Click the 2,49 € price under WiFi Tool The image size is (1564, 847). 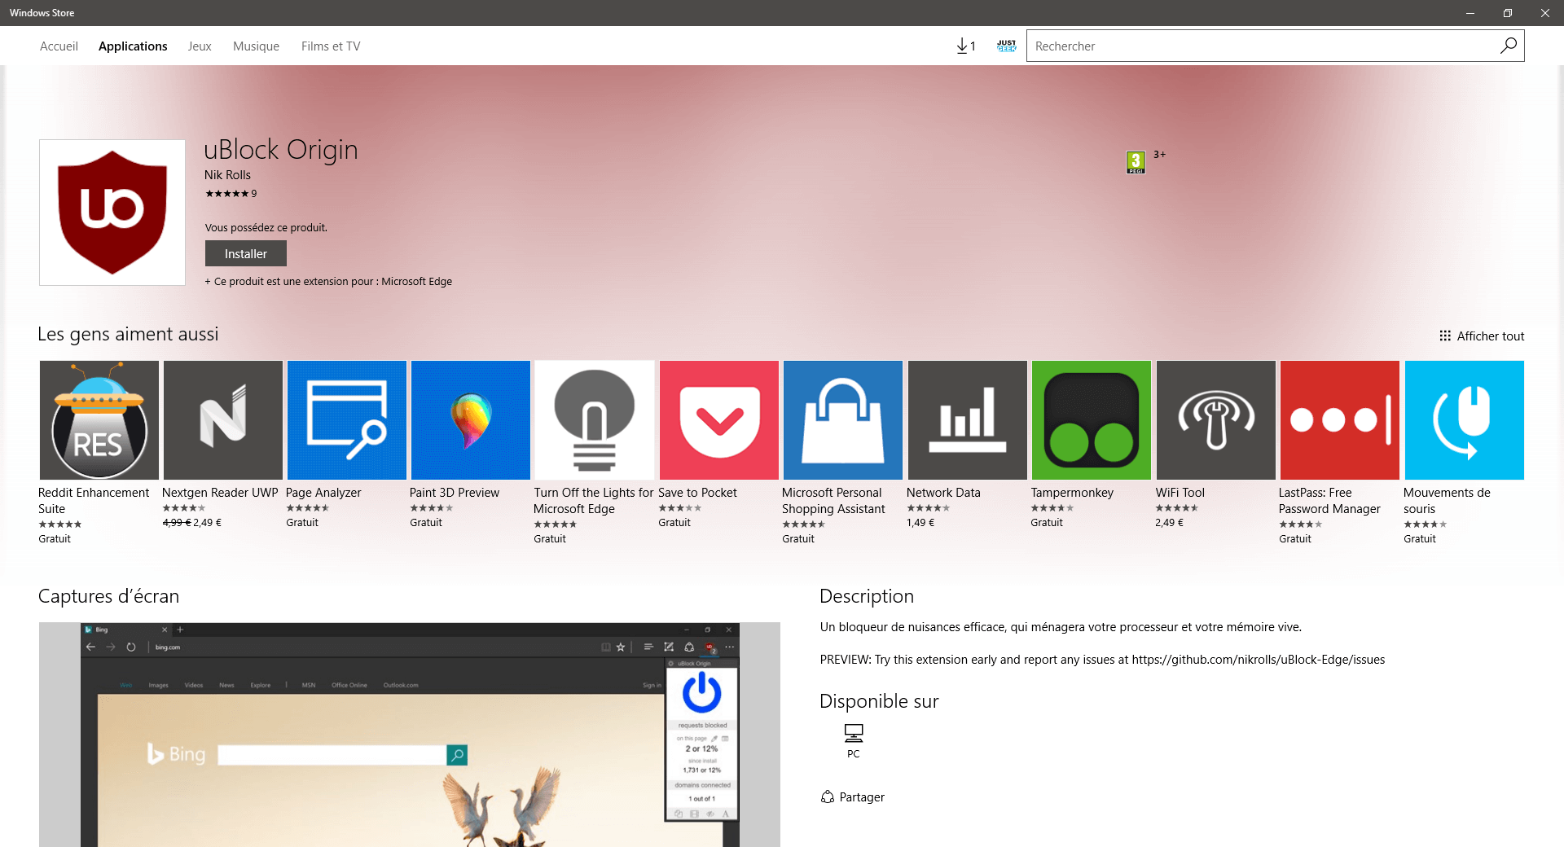pos(1169,523)
